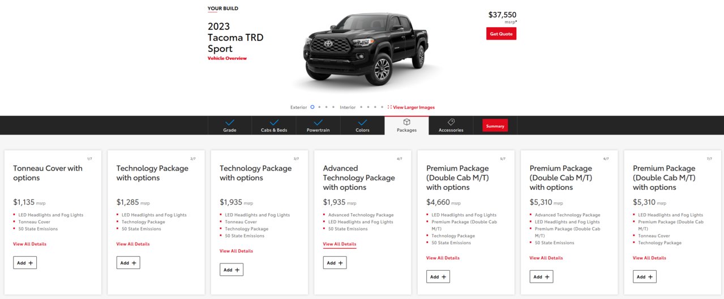Open the Accessories tab with tag icon
The width and height of the screenshot is (724, 299).
coord(451,125)
